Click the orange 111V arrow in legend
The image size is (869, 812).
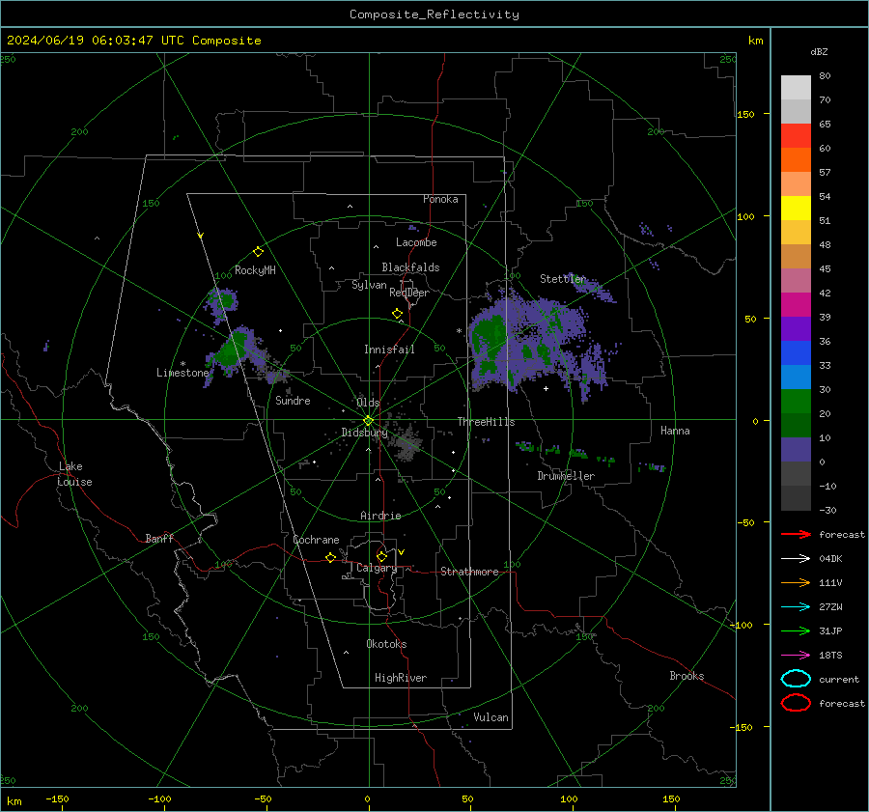[796, 582]
